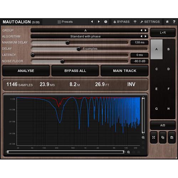
Task: Click the random preset dice icon
Action: [x=106, y=22]
